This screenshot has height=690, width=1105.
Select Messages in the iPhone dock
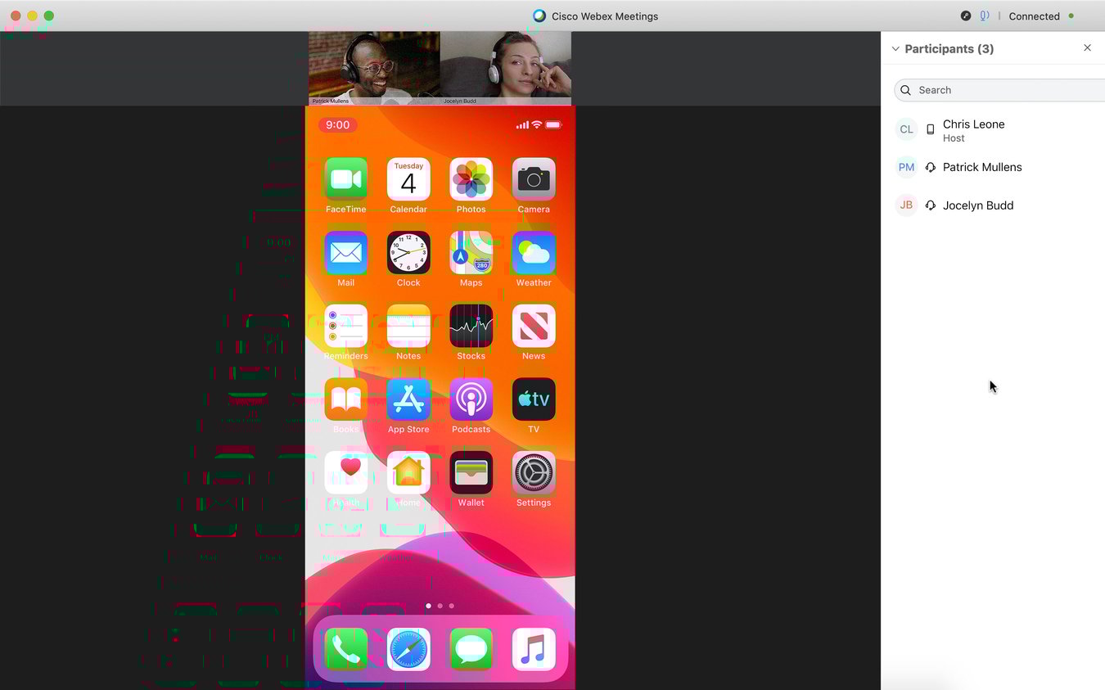tap(471, 649)
